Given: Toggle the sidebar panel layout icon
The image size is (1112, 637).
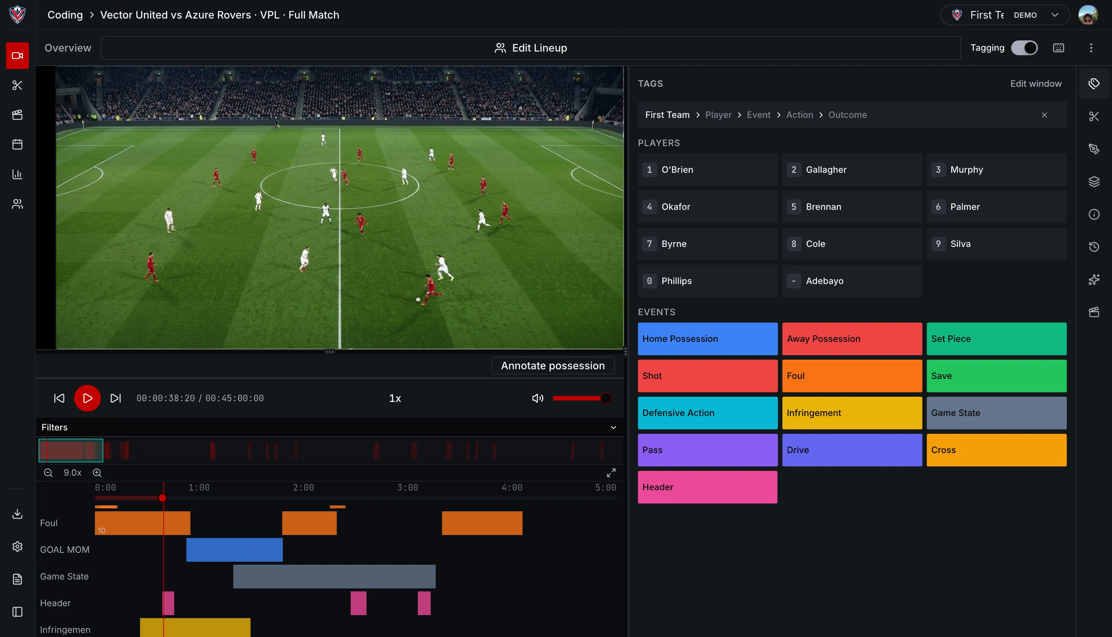Looking at the screenshot, I should click(17, 612).
